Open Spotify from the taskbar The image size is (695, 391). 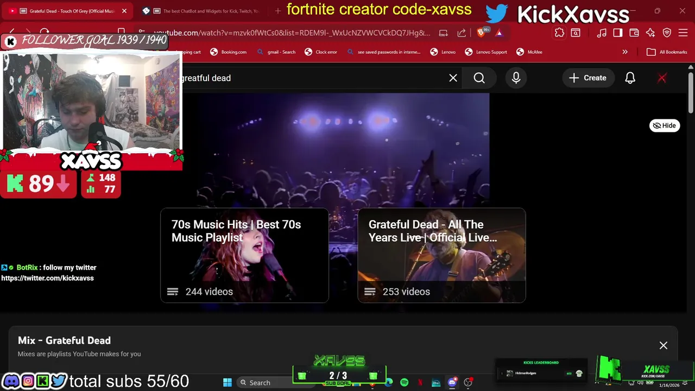click(x=404, y=382)
